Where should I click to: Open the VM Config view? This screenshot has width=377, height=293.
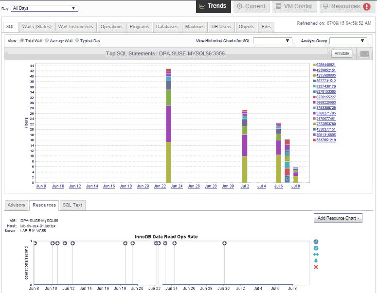coord(293,6)
